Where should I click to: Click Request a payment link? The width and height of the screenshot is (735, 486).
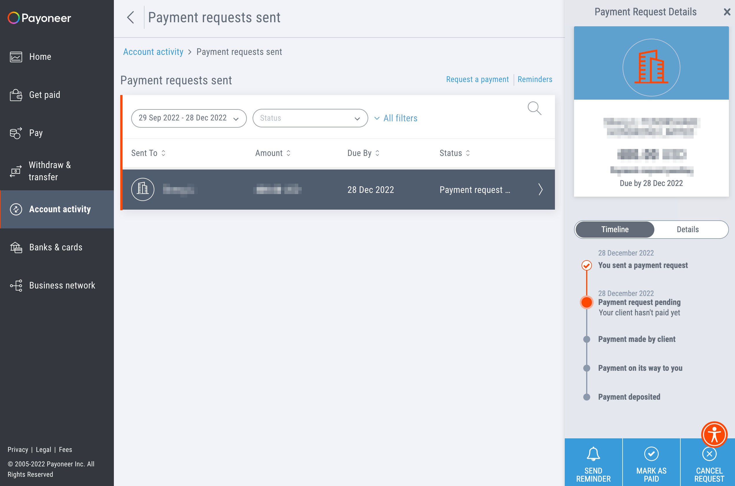[477, 79]
